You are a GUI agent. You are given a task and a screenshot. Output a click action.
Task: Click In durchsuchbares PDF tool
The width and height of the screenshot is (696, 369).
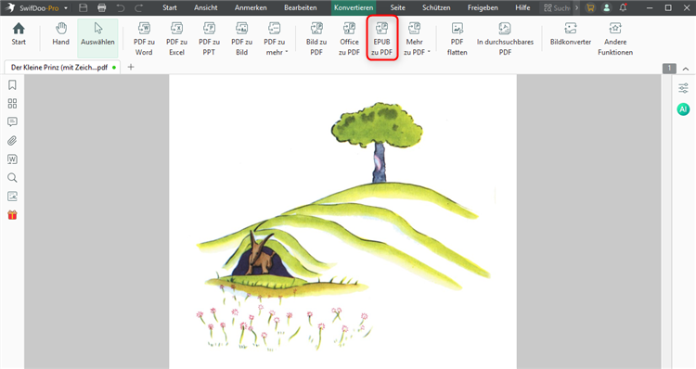pyautogui.click(x=505, y=39)
